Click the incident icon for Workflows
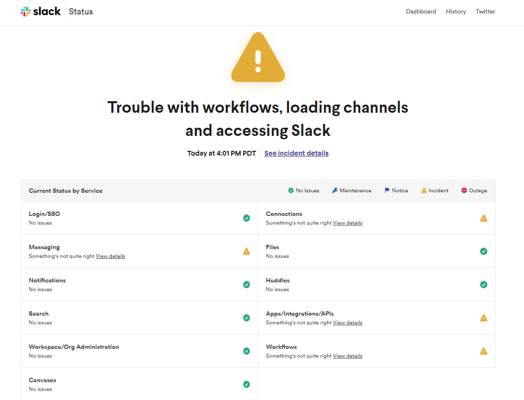Screen dimensions: 524x400 (483, 351)
